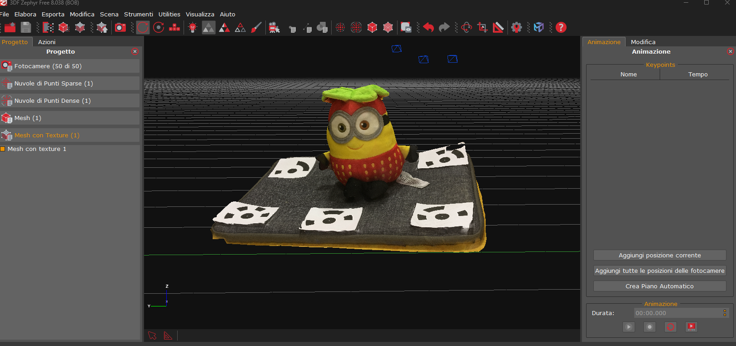Select orbit with pivot navigation icon
The height and width of the screenshot is (346, 736).
tap(159, 27)
